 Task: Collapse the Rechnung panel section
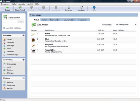(24, 35)
